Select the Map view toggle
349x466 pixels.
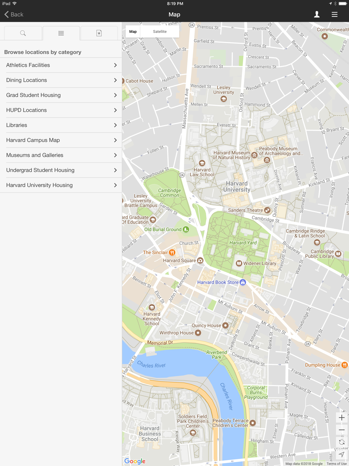133,31
